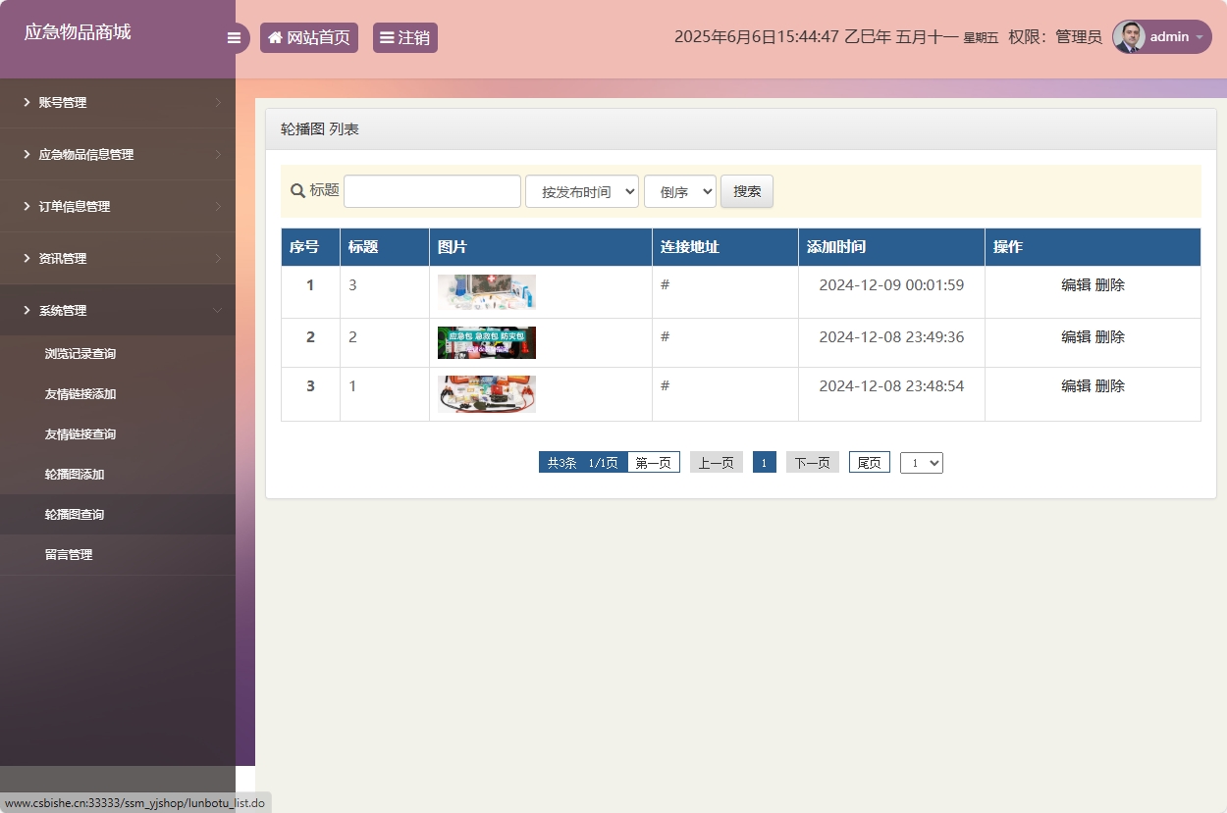Viewport: 1227px width, 813px height.
Task: Open 留言管理 from the sidebar
Action: [69, 554]
